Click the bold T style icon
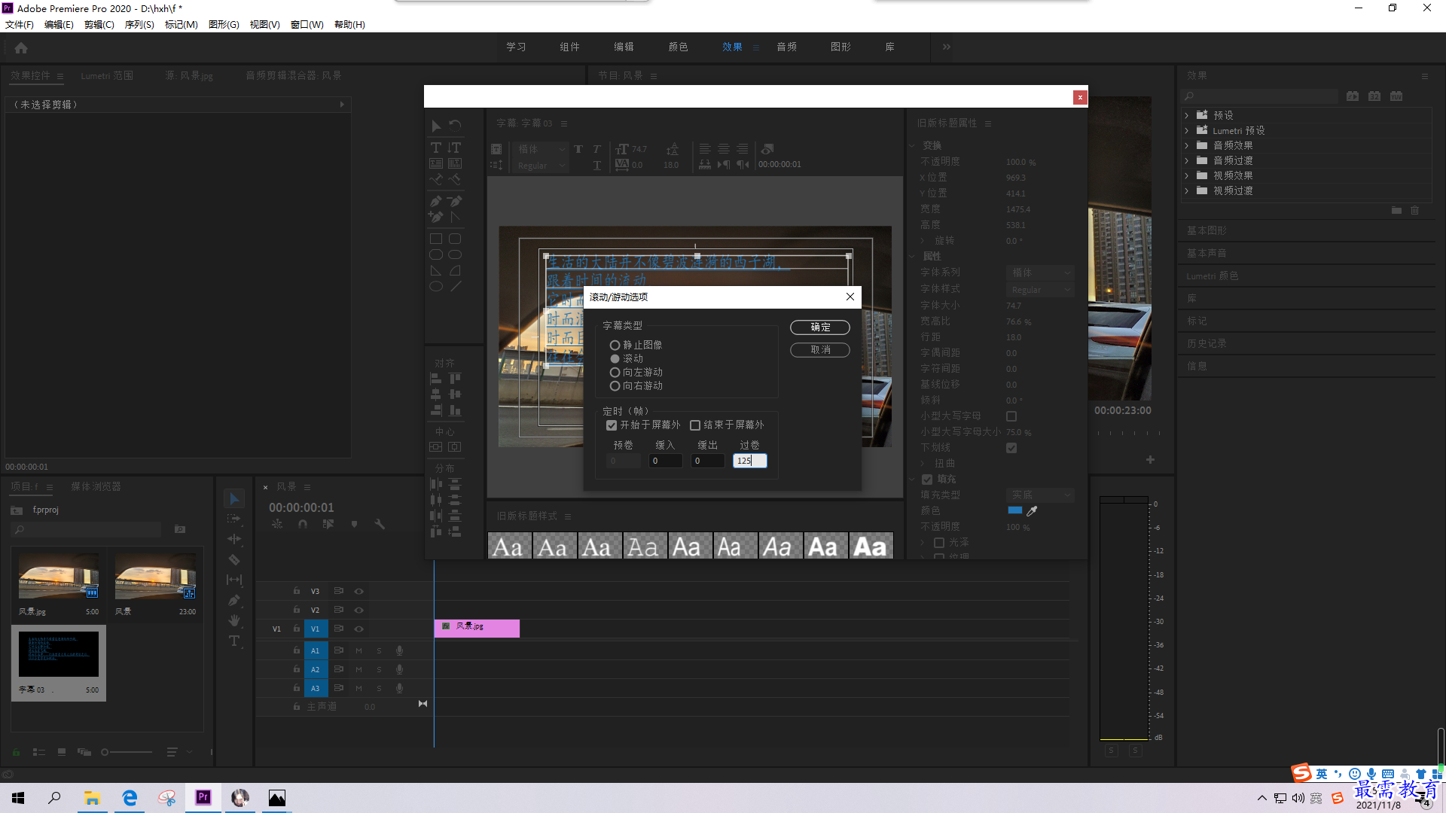 [578, 149]
